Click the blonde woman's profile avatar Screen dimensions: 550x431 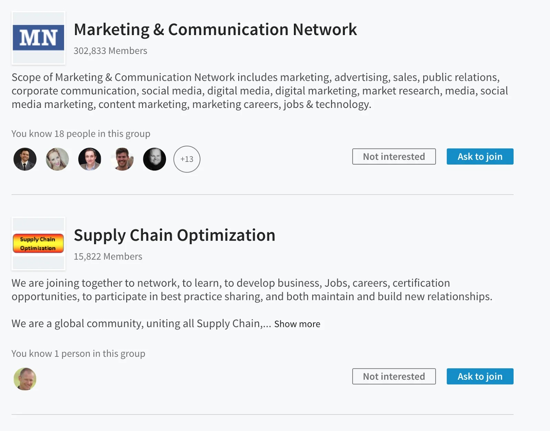(57, 159)
